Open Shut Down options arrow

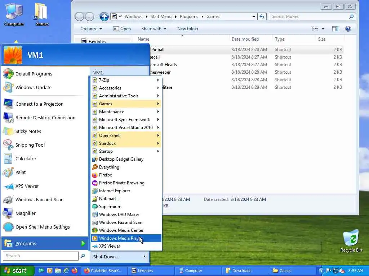(x=144, y=257)
